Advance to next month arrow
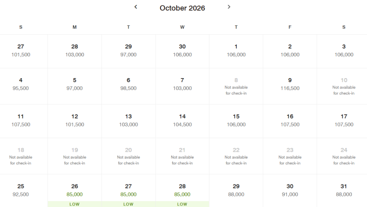Viewport: 367px width, 207px height. coord(229,7)
